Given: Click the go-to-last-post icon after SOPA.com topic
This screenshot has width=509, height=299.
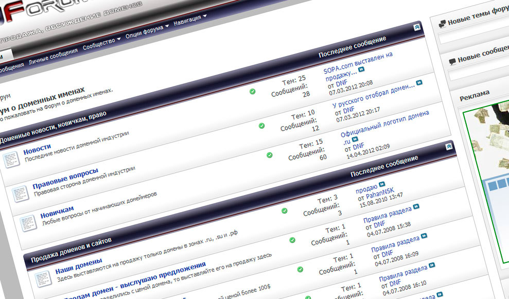Looking at the screenshot, I should [361, 69].
